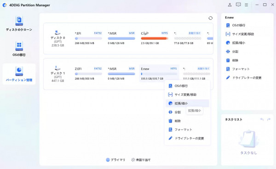
Task: Select パーティション管理 in sidebar
Action: coord(19,74)
